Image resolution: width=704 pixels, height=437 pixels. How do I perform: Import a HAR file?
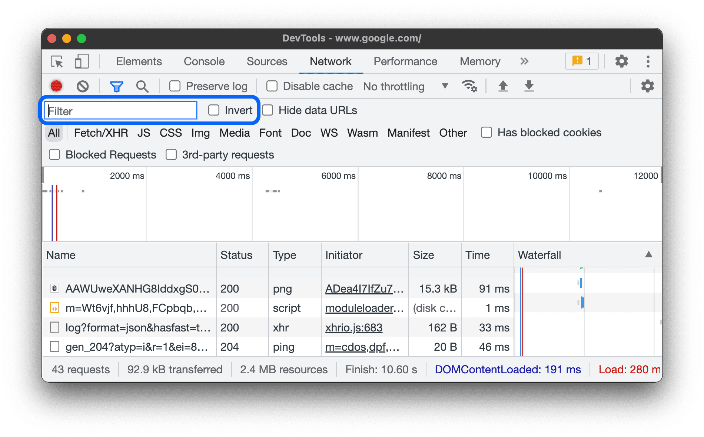click(503, 86)
